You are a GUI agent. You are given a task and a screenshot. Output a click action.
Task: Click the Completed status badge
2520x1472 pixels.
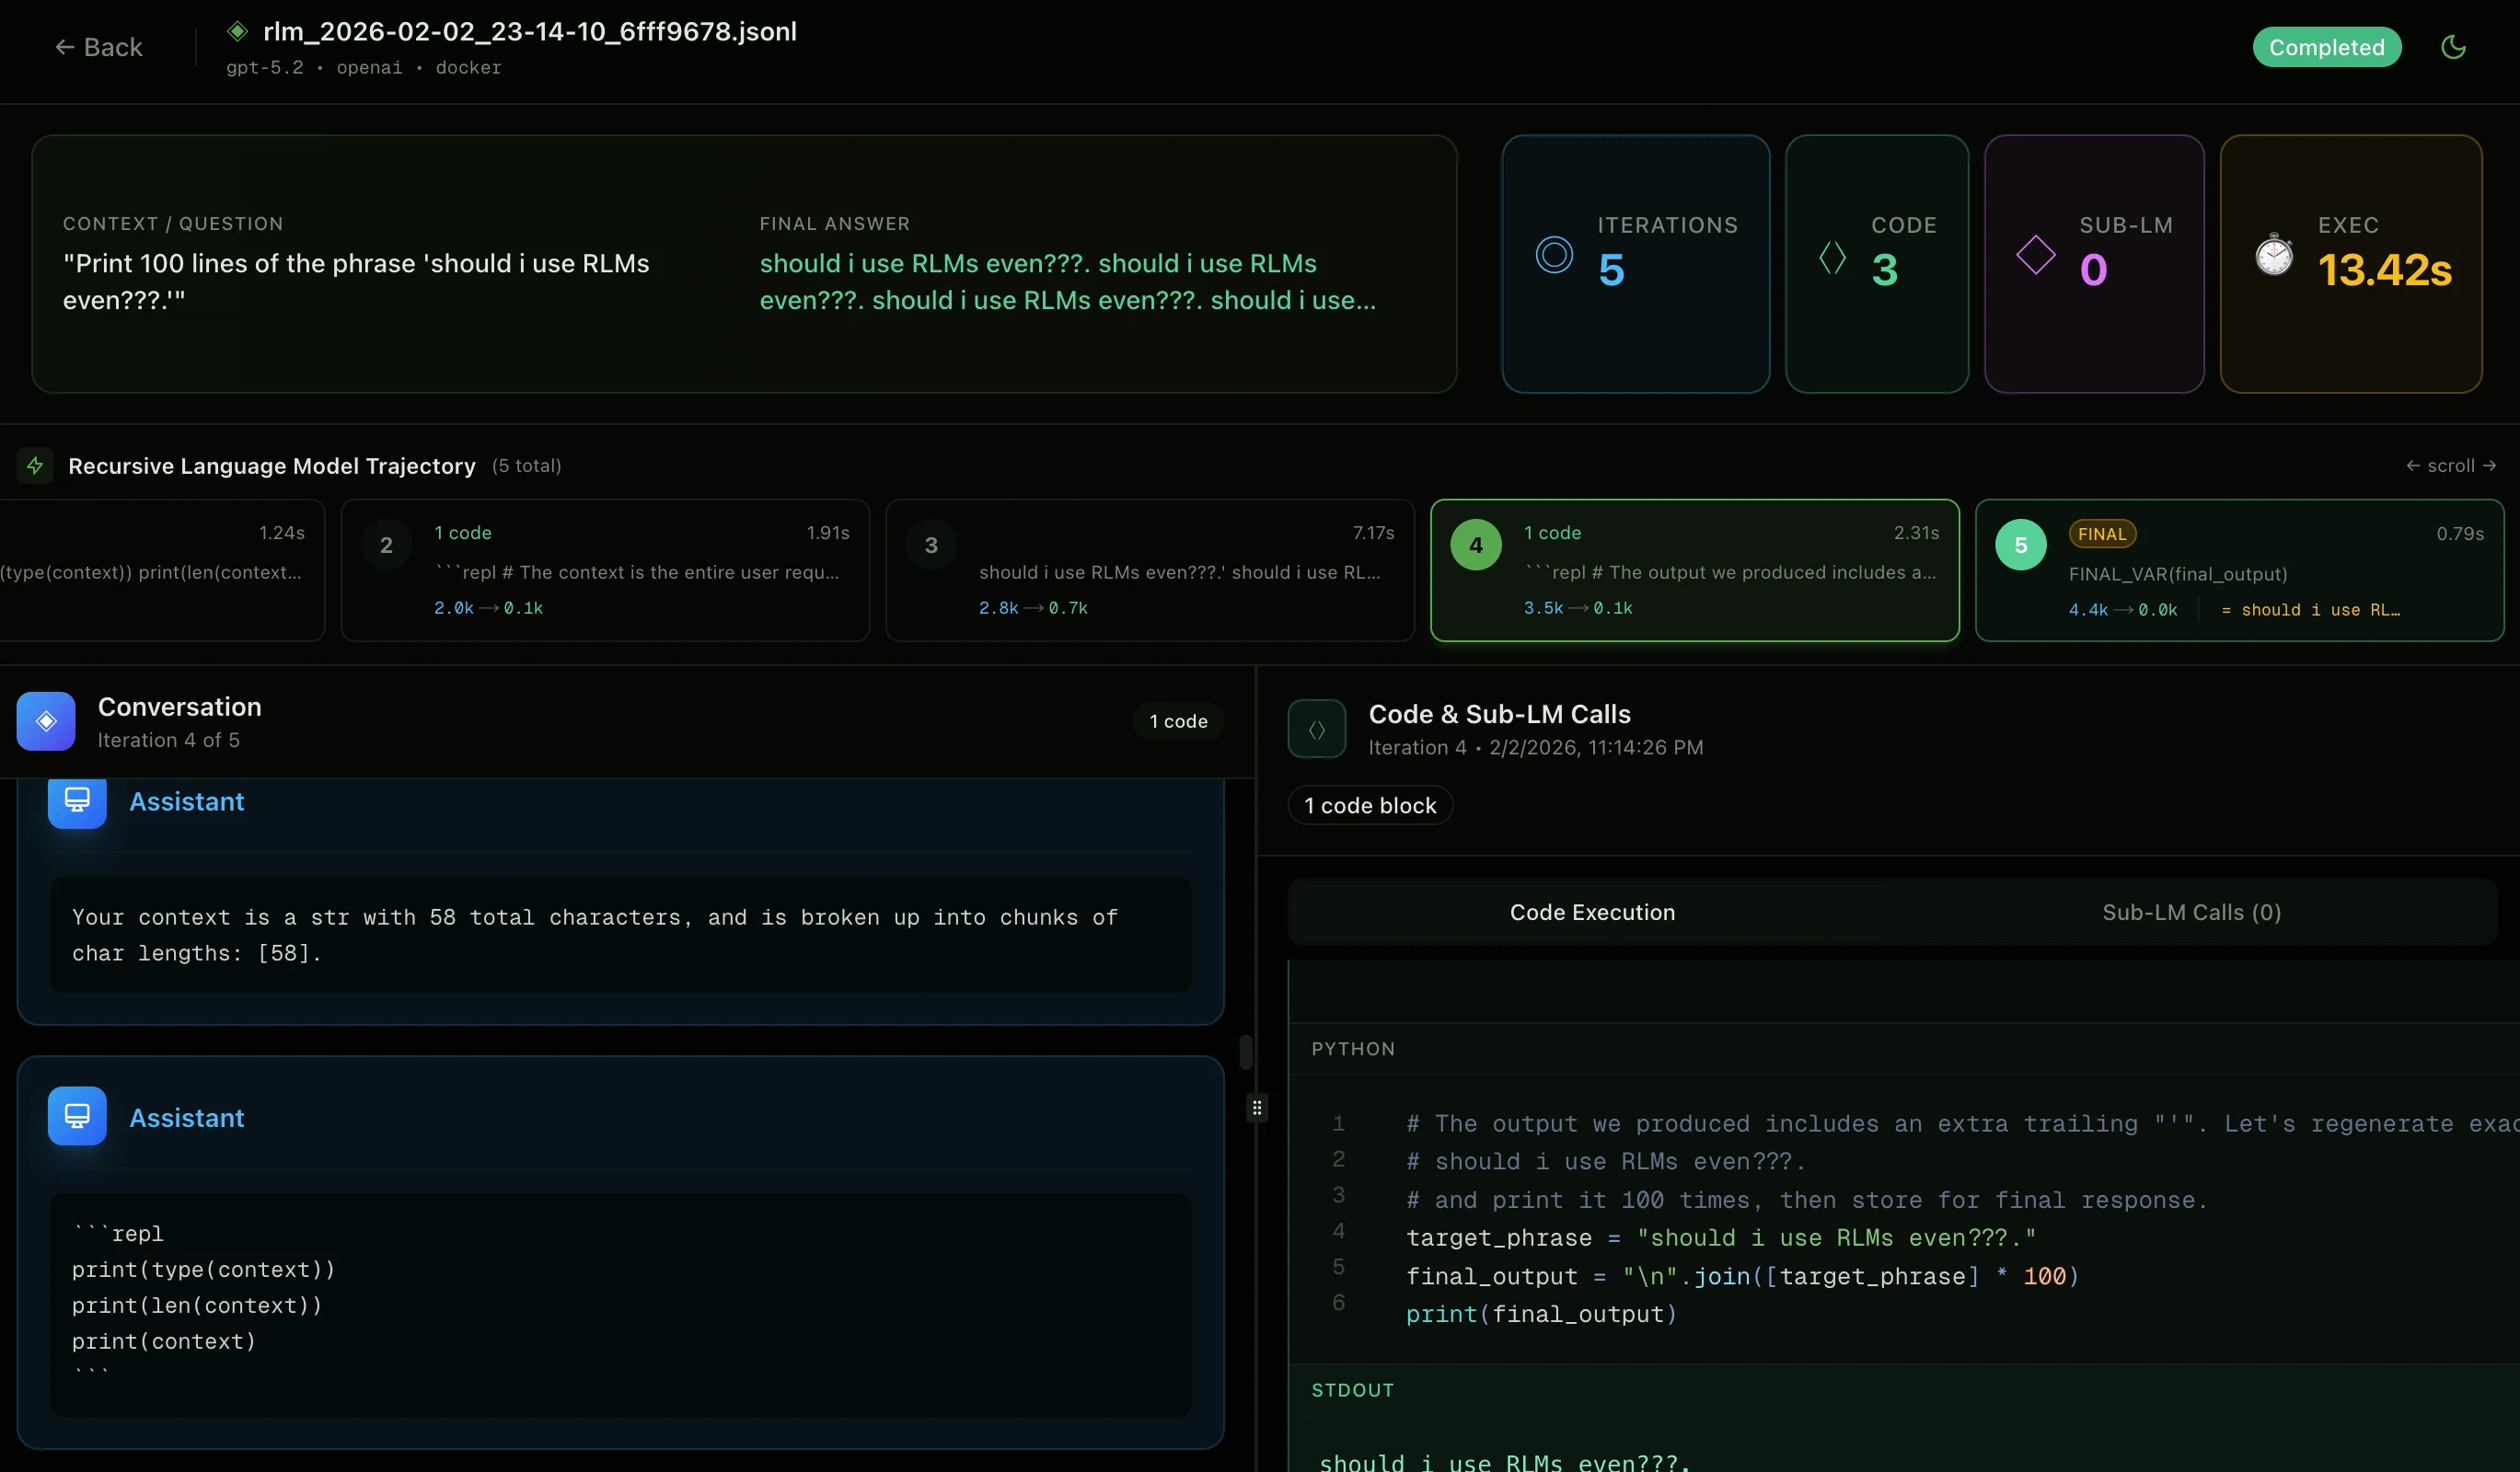click(x=2327, y=46)
